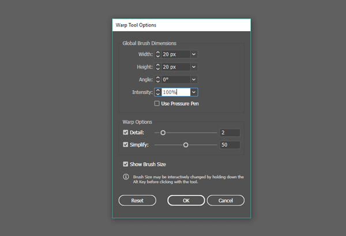Viewport: 346px width, 236px height.
Task: Click the Warp Tool Options title bar
Action: pos(182,25)
